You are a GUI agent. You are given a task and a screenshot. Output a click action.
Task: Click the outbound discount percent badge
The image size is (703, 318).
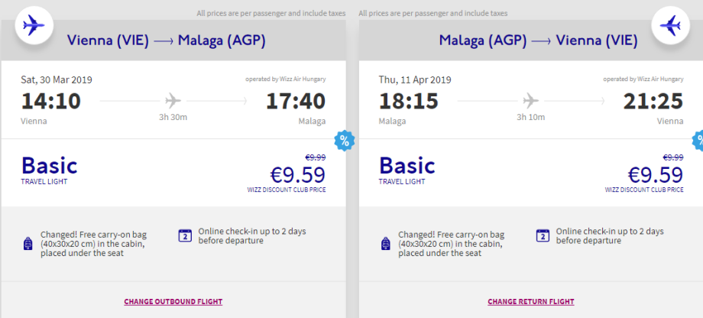click(x=344, y=141)
